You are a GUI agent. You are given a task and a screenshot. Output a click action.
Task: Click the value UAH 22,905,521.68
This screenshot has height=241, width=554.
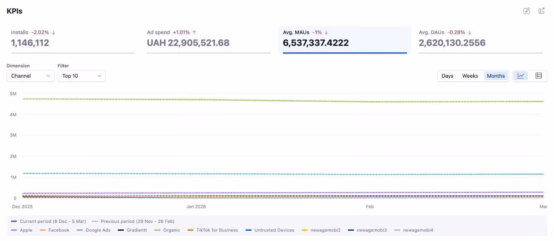coord(188,43)
